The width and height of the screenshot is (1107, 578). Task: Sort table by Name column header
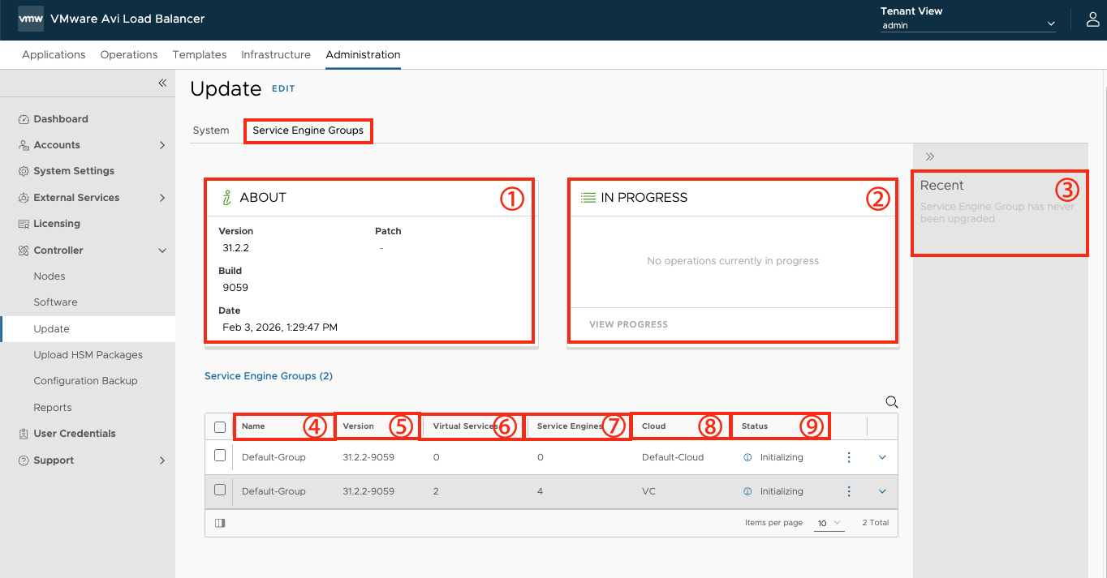(253, 426)
